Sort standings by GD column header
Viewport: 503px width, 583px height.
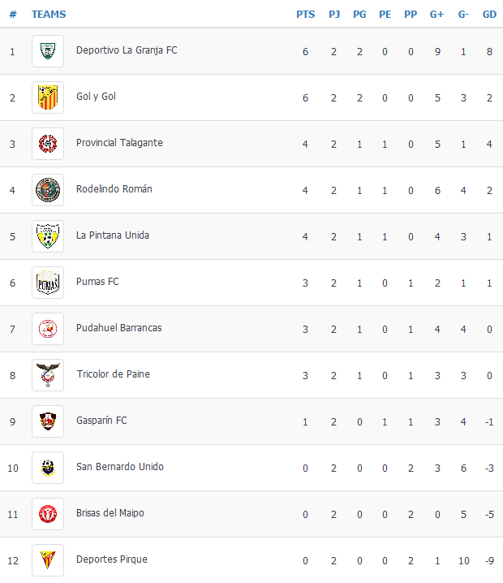pyautogui.click(x=489, y=15)
